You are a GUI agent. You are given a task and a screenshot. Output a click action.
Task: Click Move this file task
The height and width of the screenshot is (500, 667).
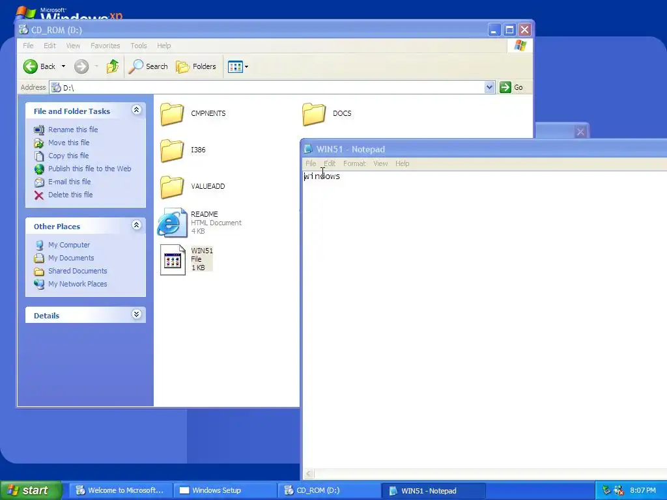click(68, 143)
